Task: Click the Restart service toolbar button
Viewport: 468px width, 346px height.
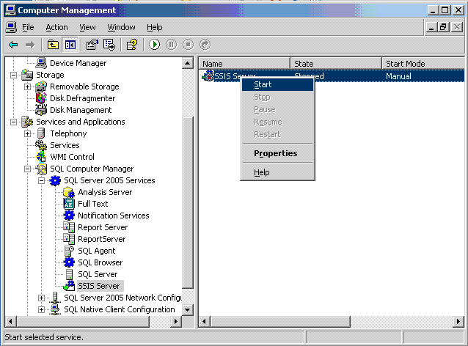Action: [x=205, y=45]
